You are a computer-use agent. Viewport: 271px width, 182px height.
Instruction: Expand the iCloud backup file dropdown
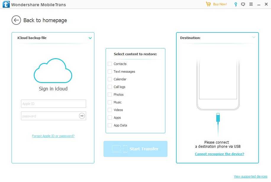[90, 38]
